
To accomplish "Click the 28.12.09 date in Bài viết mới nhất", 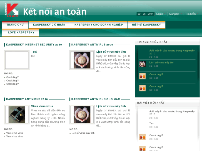I will [154, 118].
